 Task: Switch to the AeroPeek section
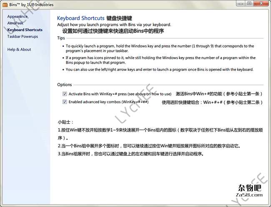15,23
